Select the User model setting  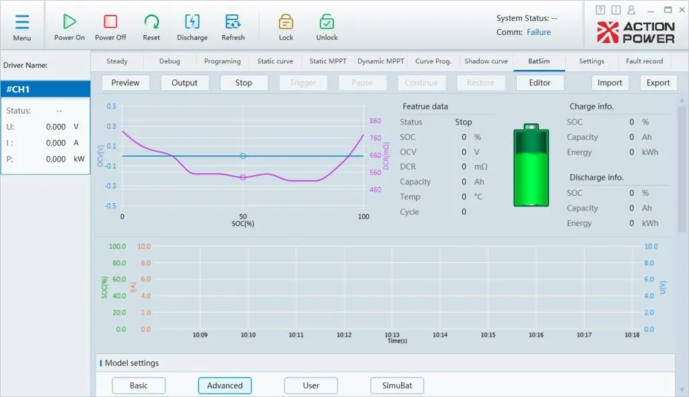coord(311,386)
